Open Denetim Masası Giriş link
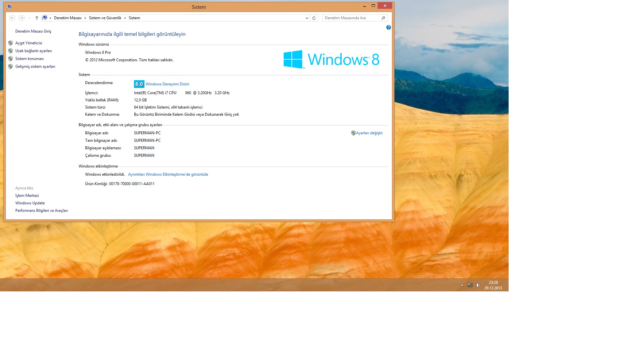The height and width of the screenshot is (352, 626). (x=33, y=31)
